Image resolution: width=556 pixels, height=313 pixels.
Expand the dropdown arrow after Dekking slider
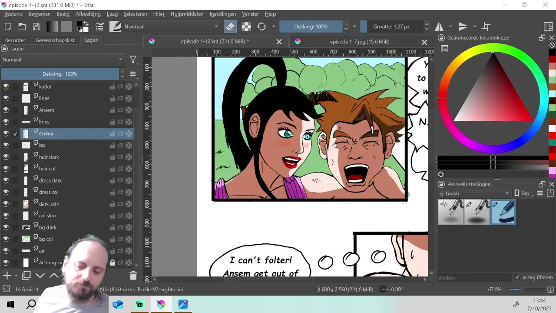coord(354,27)
